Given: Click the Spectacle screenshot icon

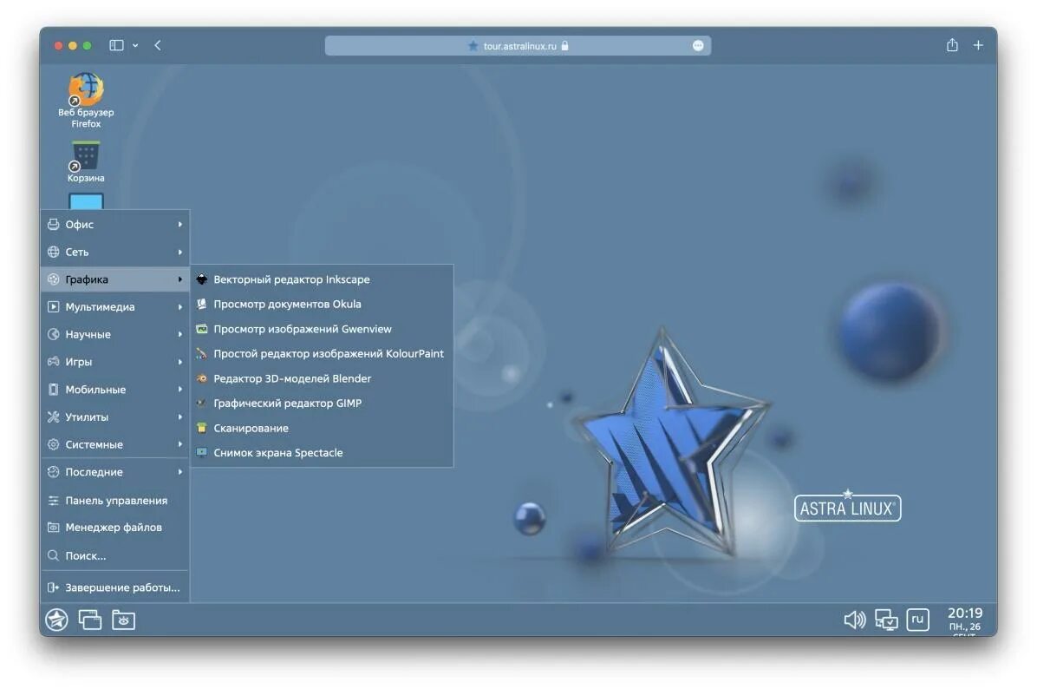Looking at the screenshot, I should [202, 453].
